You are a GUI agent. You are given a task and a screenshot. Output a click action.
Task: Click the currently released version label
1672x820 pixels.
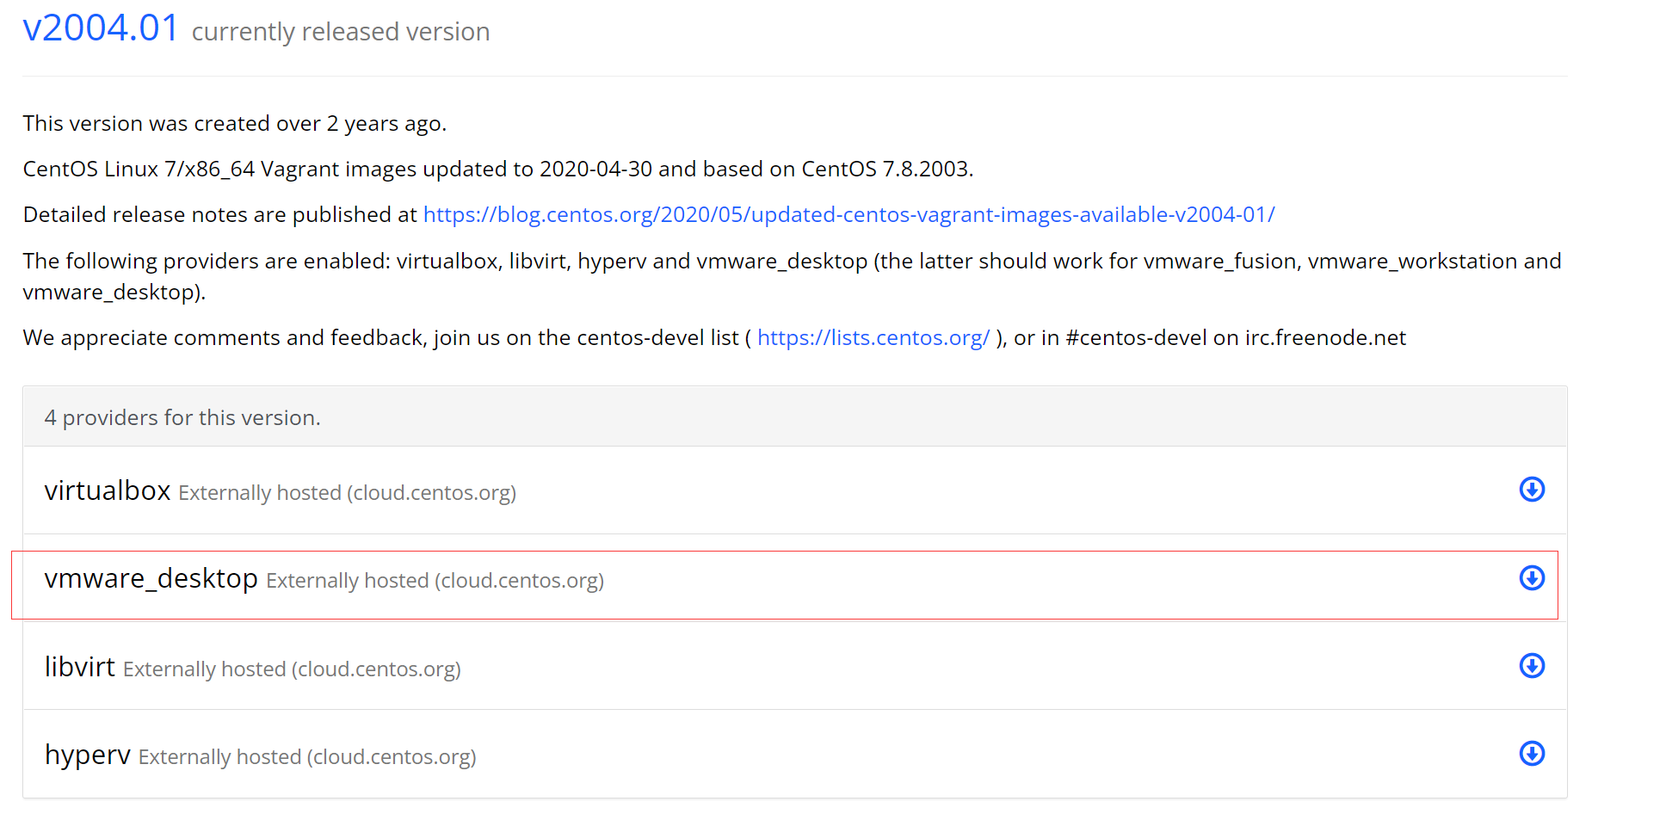(340, 31)
